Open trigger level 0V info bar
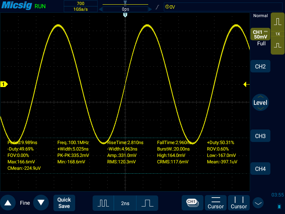Viewport: 285px width, 214px height. [x=223, y=7]
